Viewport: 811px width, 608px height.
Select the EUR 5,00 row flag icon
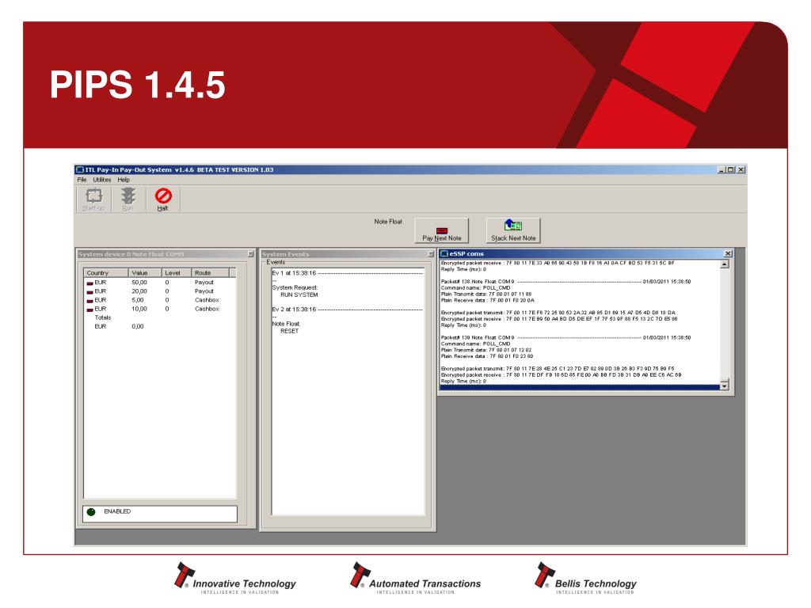(x=89, y=300)
